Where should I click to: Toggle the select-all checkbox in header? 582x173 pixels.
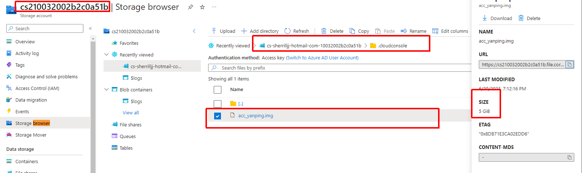pyautogui.click(x=218, y=90)
